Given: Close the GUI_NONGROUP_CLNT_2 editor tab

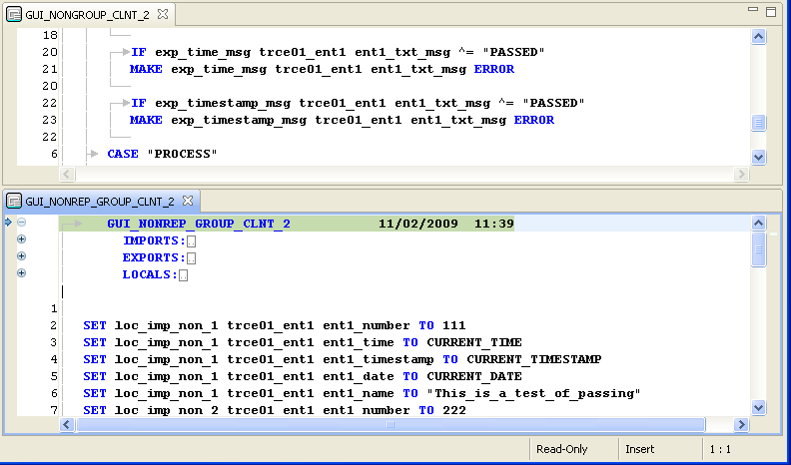Looking at the screenshot, I should pyautogui.click(x=163, y=14).
